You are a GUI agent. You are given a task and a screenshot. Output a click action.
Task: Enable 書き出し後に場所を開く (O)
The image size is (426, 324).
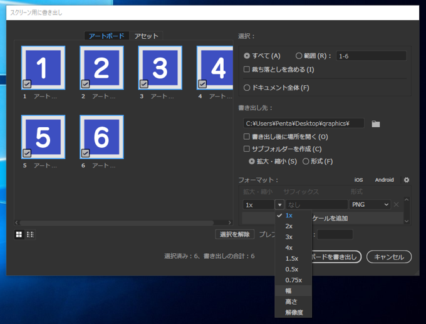pos(247,137)
